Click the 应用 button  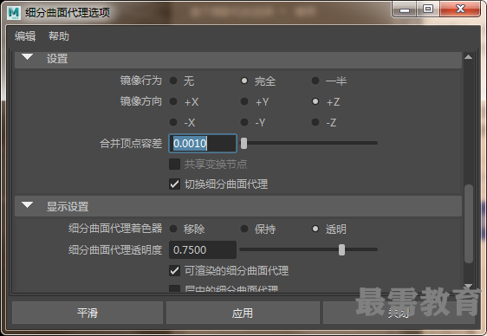click(x=243, y=313)
